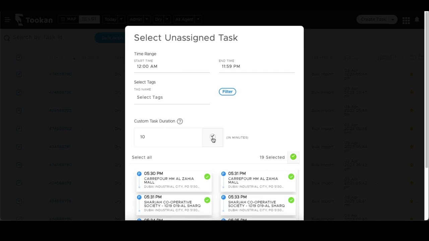Image resolution: width=429 pixels, height=241 pixels.
Task: Click the 05:30 PM task's 'CARREFOUR HM AL ZAHIA MALL' text
Action: pos(169,180)
